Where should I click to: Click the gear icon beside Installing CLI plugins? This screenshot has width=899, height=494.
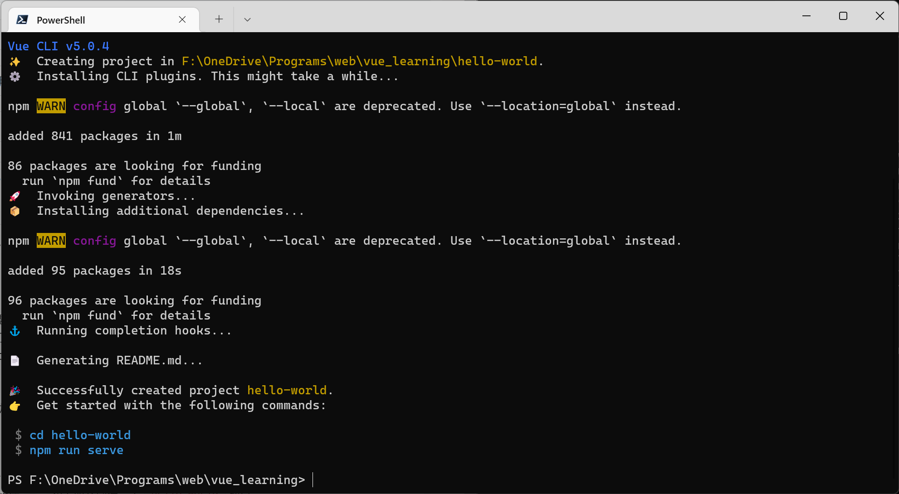pos(15,77)
